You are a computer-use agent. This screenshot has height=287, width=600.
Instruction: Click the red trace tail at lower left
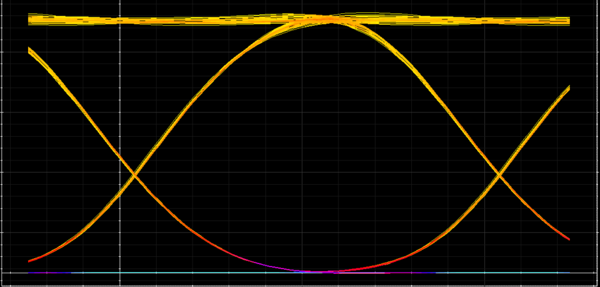pos(31,261)
